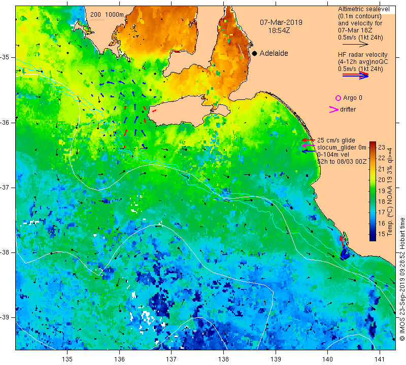Click the 'slocum_glider 0m' label
Screen dimensions: 406x365
(342, 148)
